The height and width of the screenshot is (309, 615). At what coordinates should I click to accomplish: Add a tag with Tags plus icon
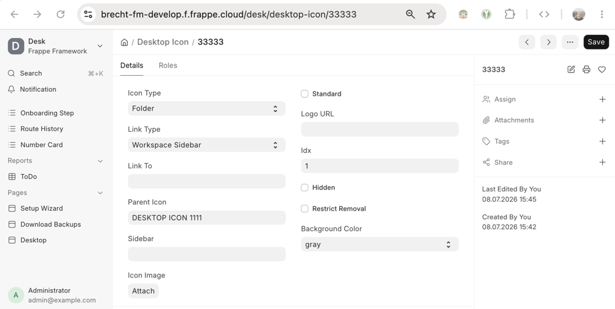coord(602,141)
